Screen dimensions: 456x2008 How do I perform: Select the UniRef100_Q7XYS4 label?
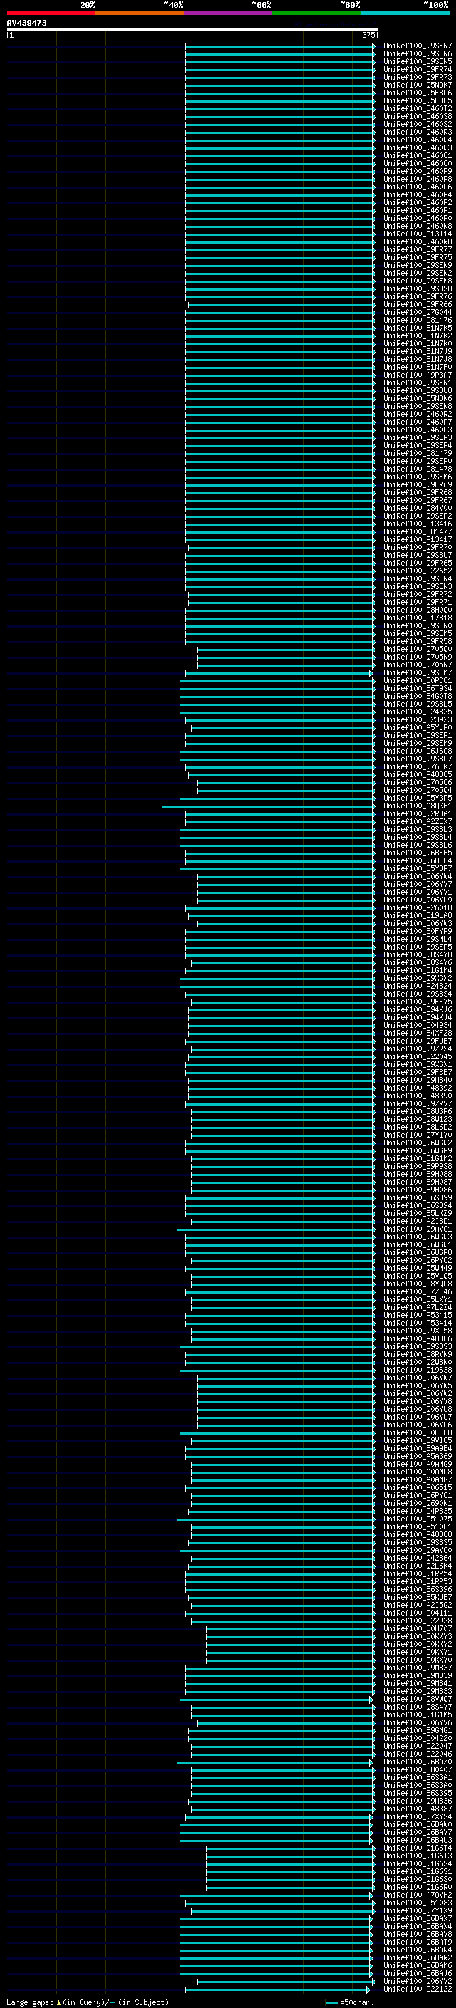[x=418, y=1817]
